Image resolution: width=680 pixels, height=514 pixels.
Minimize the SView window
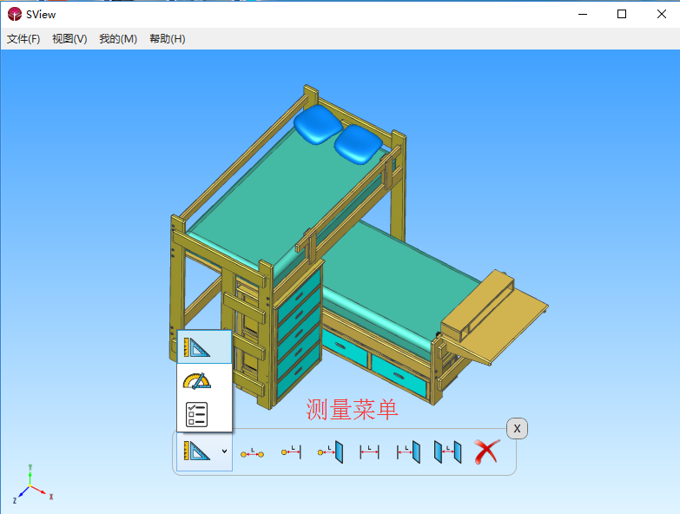tap(583, 14)
